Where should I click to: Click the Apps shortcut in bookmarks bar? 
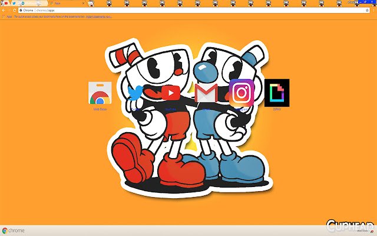point(7,17)
